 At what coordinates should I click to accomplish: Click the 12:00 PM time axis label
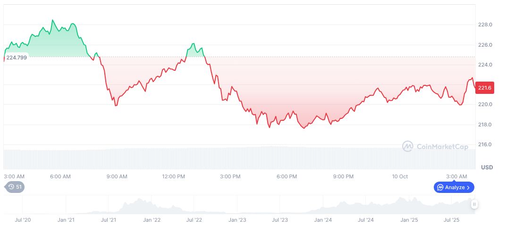coord(173,176)
